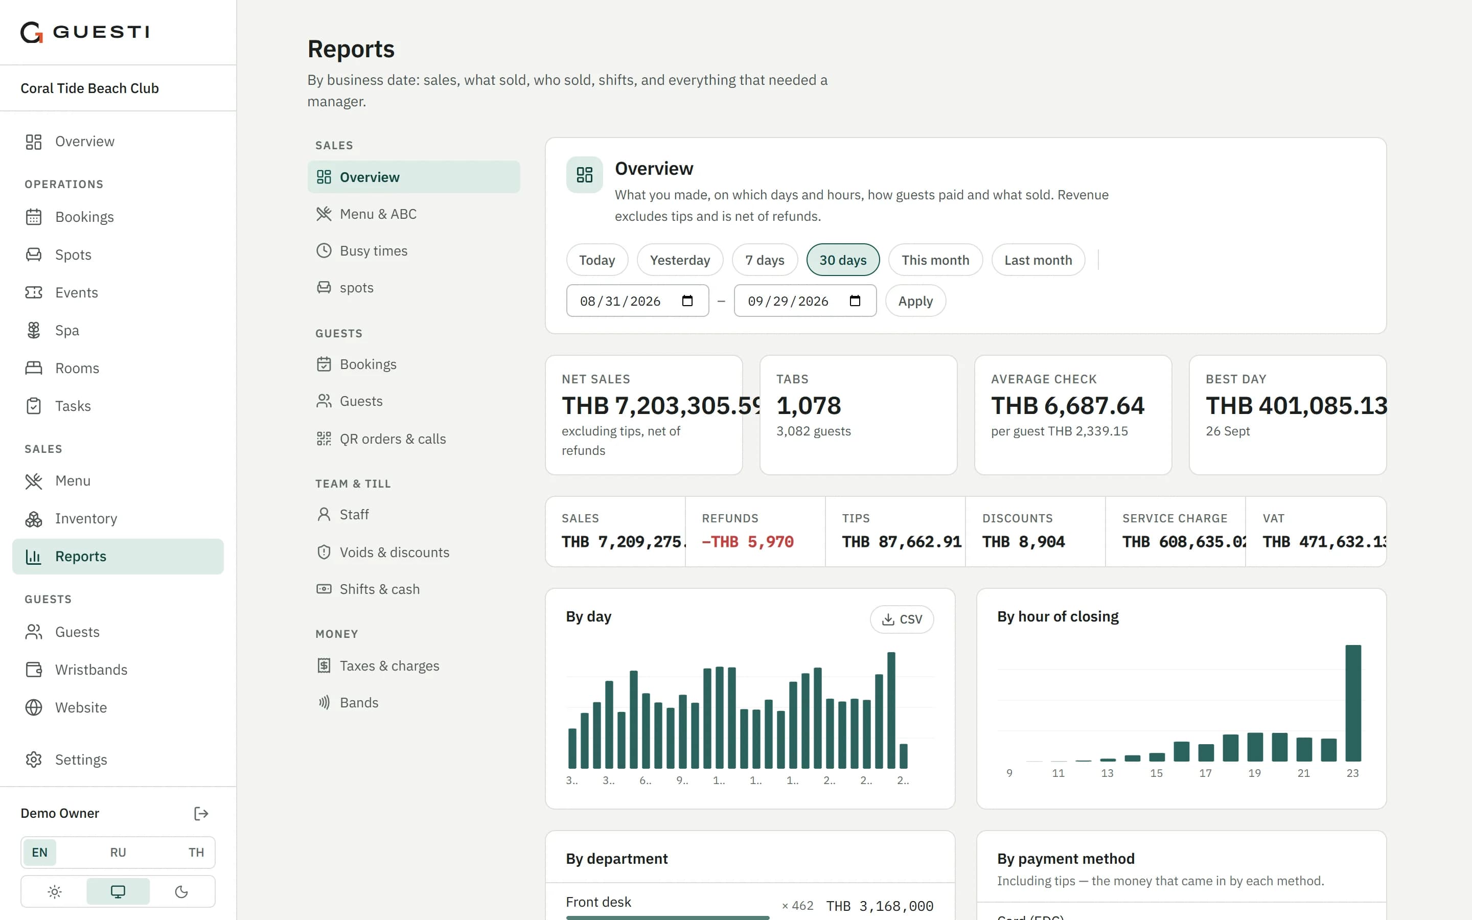The image size is (1472, 920).
Task: Click the QR orders & calls icon
Action: (x=324, y=439)
